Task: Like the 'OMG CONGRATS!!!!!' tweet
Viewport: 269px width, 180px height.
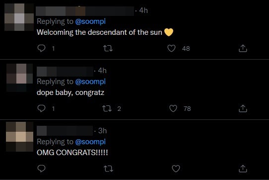Action: [x=176, y=169]
